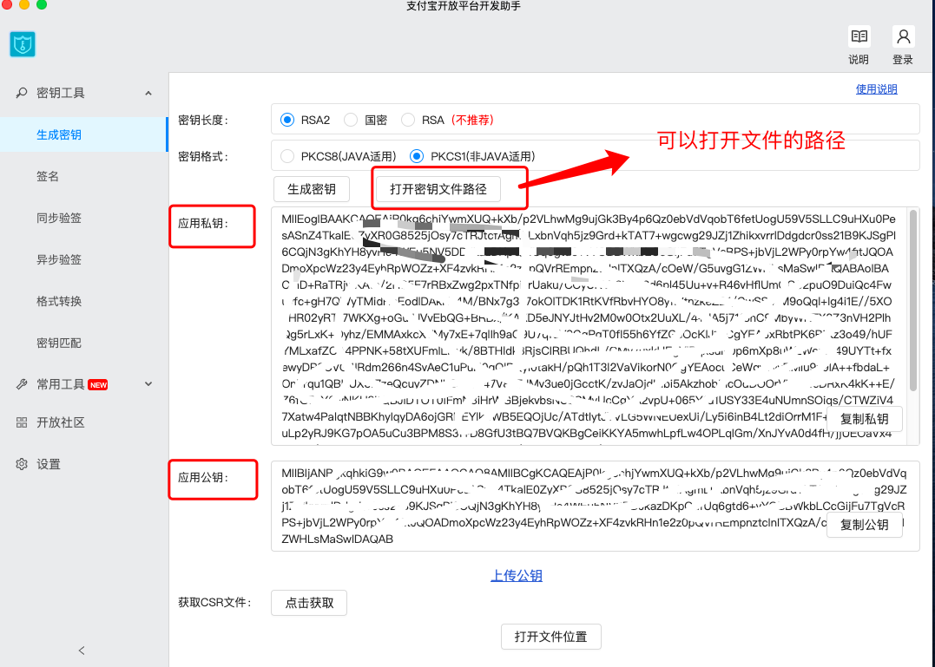Select RSA (不推荐) key length

coord(408,121)
